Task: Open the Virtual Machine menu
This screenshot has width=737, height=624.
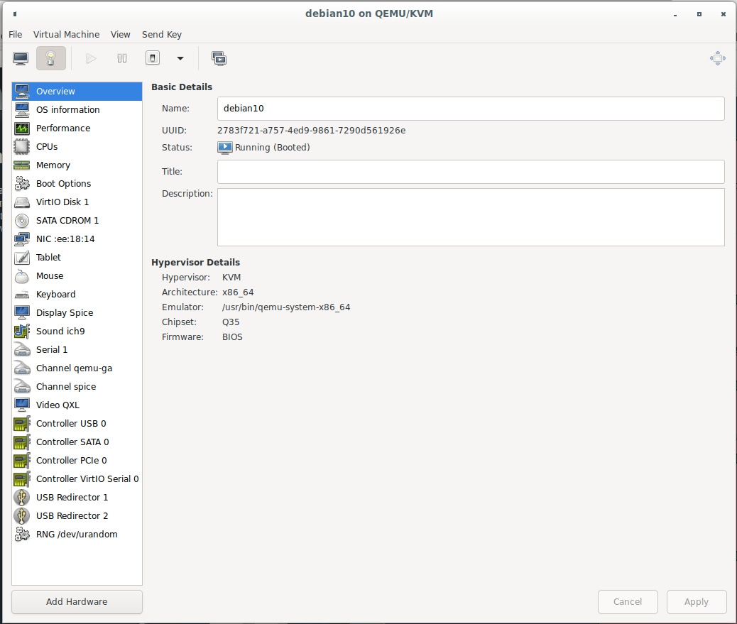Action: click(66, 34)
